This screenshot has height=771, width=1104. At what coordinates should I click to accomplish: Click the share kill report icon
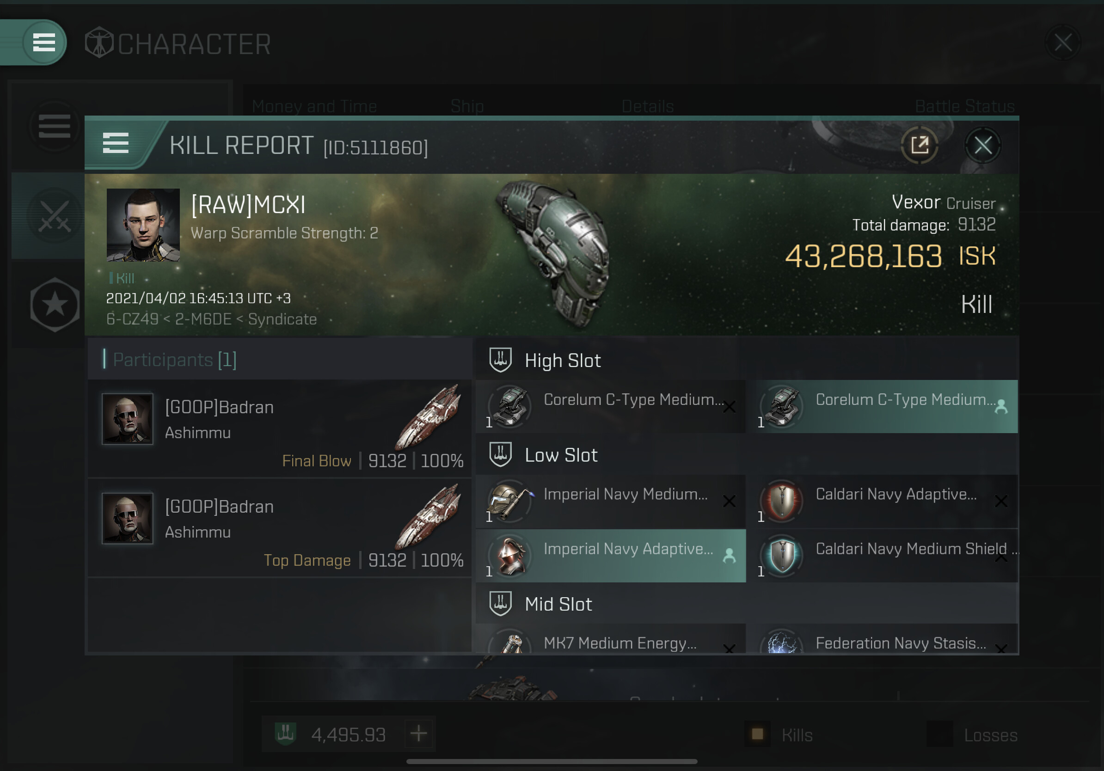pyautogui.click(x=919, y=145)
